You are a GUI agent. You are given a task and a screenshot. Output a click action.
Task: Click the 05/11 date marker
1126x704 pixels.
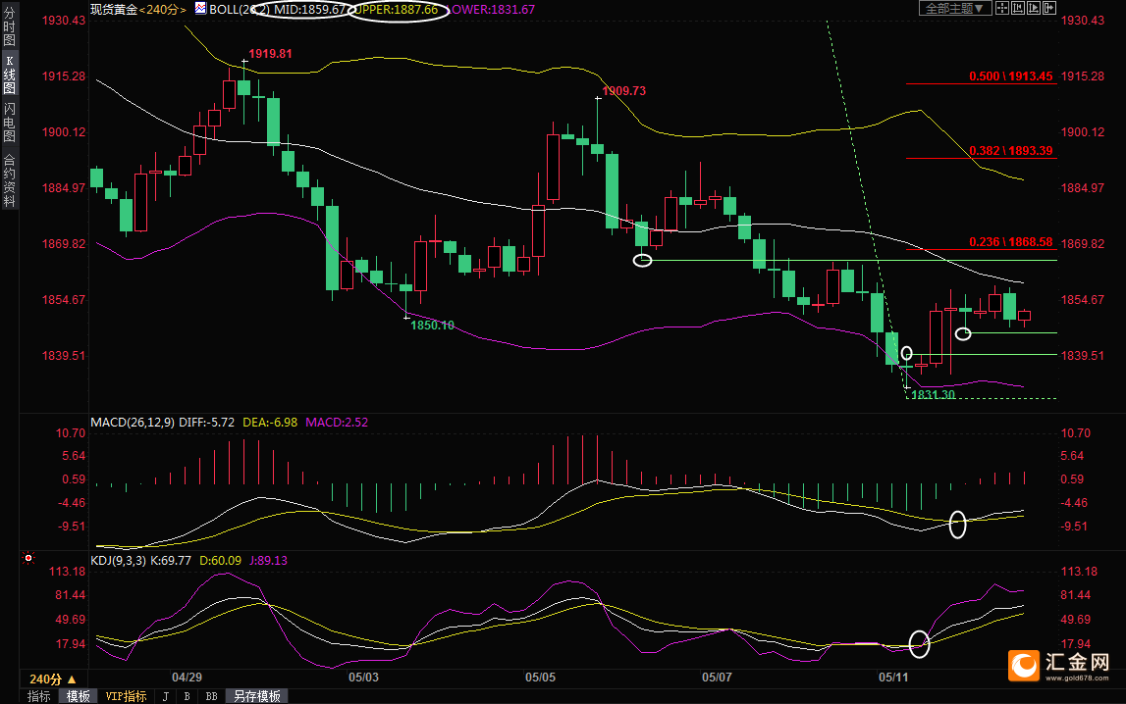893,677
